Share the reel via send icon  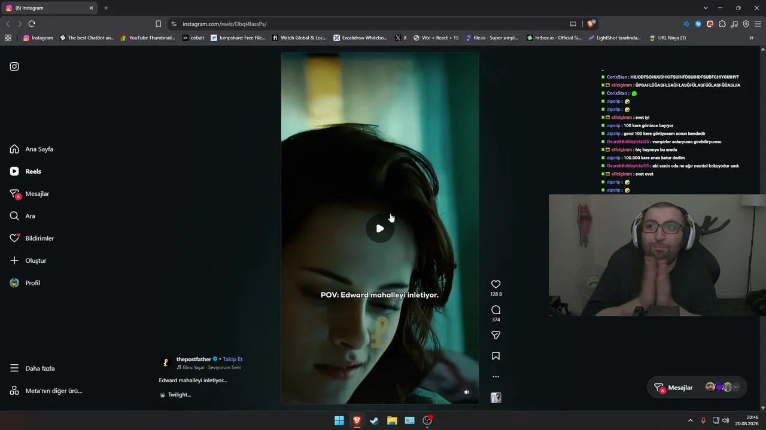pyautogui.click(x=496, y=336)
